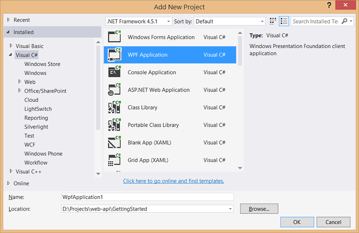Click the Class Library template name
The image size is (359, 233).
(142, 108)
